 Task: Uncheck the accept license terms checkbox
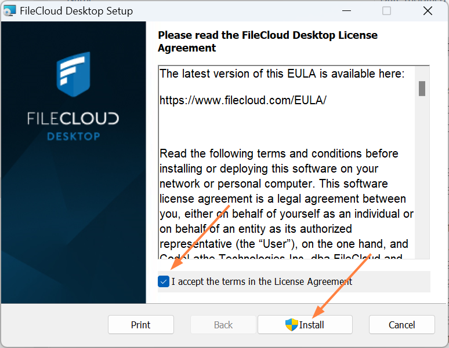tap(164, 282)
